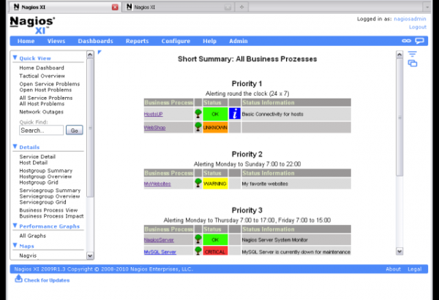Open the Configure menu
Viewport: 439px width, 300px height.
(x=176, y=42)
